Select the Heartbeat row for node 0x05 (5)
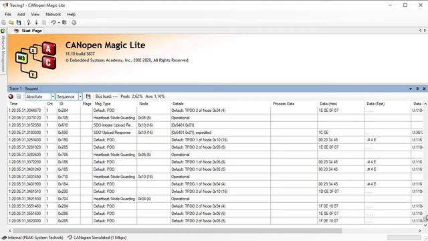Screen dimensions: 428x241 point(215,118)
